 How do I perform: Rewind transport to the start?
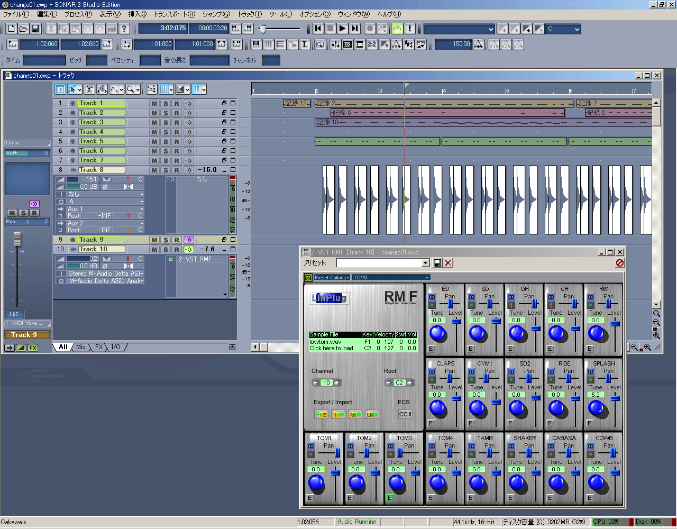pyautogui.click(x=318, y=29)
